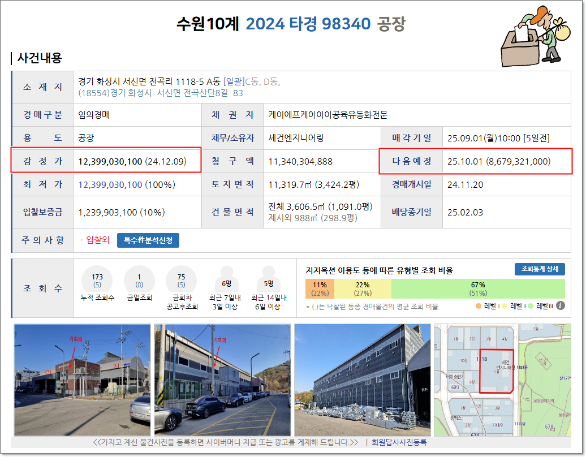Click the ballot box cartoon illustration
This screenshot has width=586, height=457.
tap(535, 36)
